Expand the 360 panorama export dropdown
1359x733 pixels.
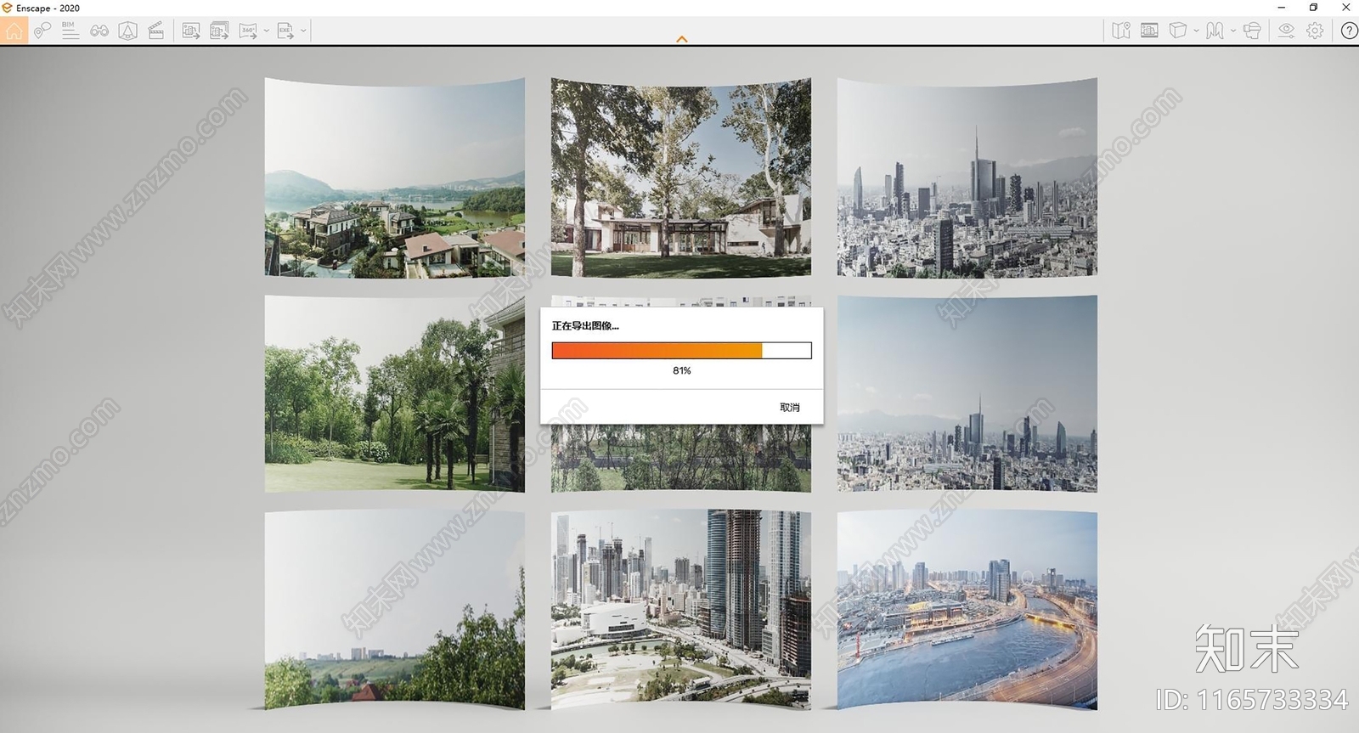[266, 31]
